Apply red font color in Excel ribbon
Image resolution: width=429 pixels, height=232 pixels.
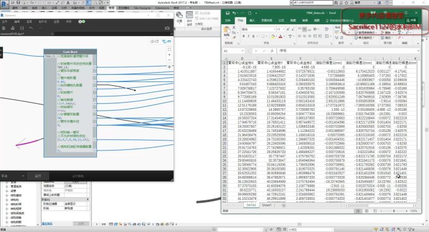point(280,36)
